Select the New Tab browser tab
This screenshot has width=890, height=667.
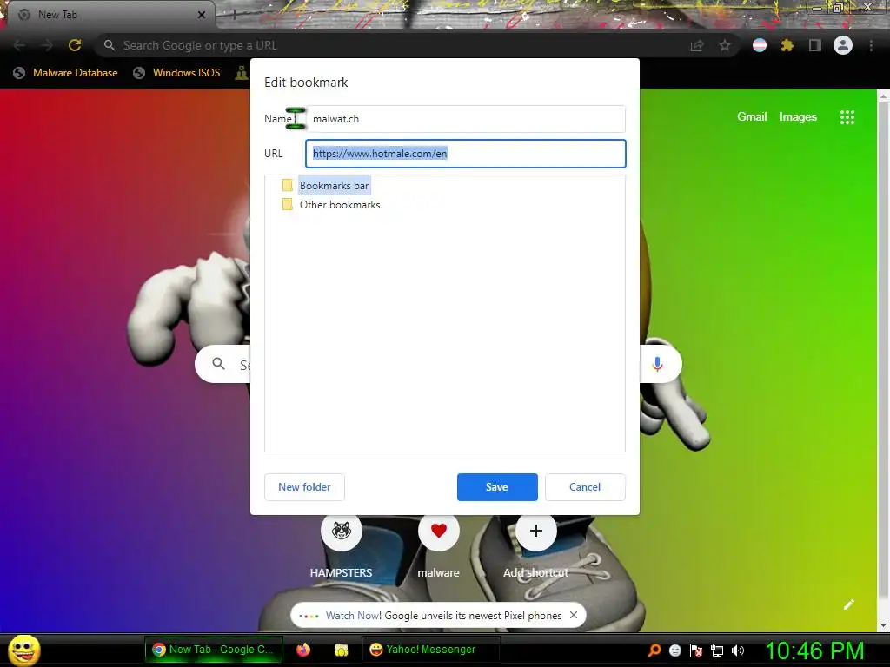pyautogui.click(x=110, y=15)
